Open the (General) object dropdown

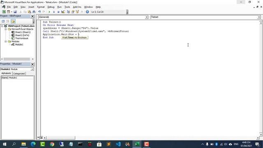pos(146,17)
